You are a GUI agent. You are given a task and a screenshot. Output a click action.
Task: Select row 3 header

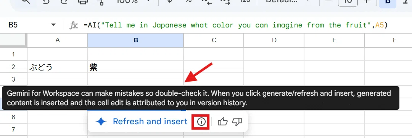[13, 79]
